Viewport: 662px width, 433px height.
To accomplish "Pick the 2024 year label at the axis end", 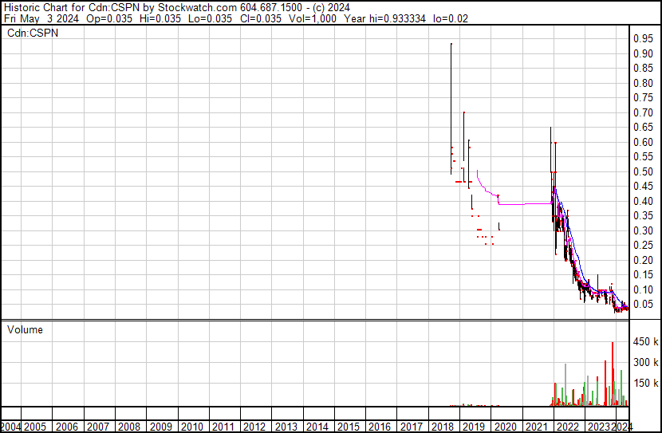I will (x=623, y=427).
